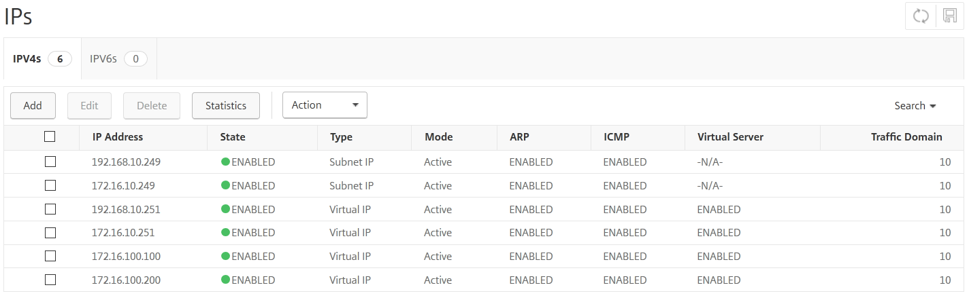
Task: Switch to the IPV6s tab
Action: 118,59
